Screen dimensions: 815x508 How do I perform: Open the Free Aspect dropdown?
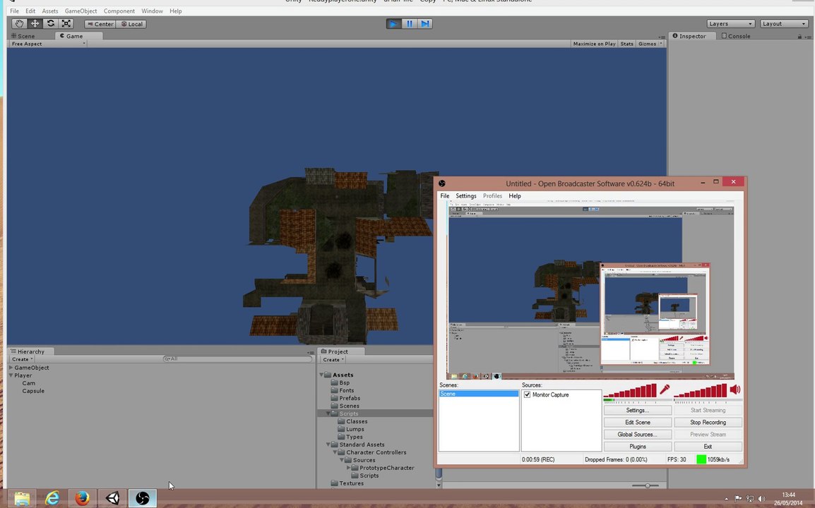[48, 44]
